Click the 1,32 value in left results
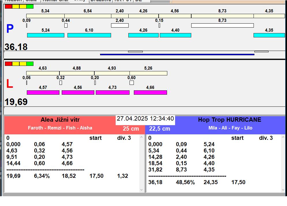The width and height of the screenshot is (287, 206). 123,176
